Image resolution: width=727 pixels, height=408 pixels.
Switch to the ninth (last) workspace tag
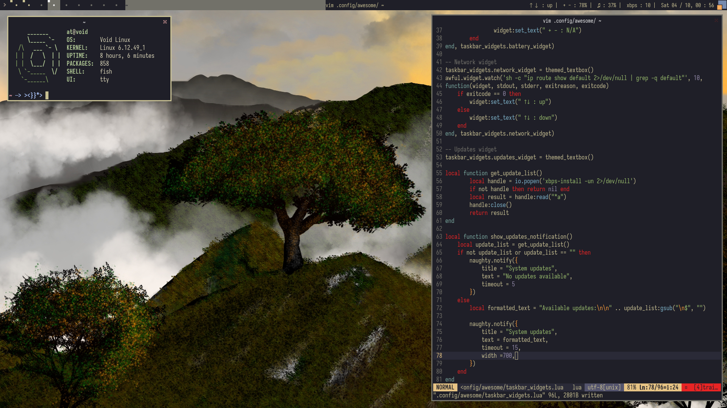116,5
